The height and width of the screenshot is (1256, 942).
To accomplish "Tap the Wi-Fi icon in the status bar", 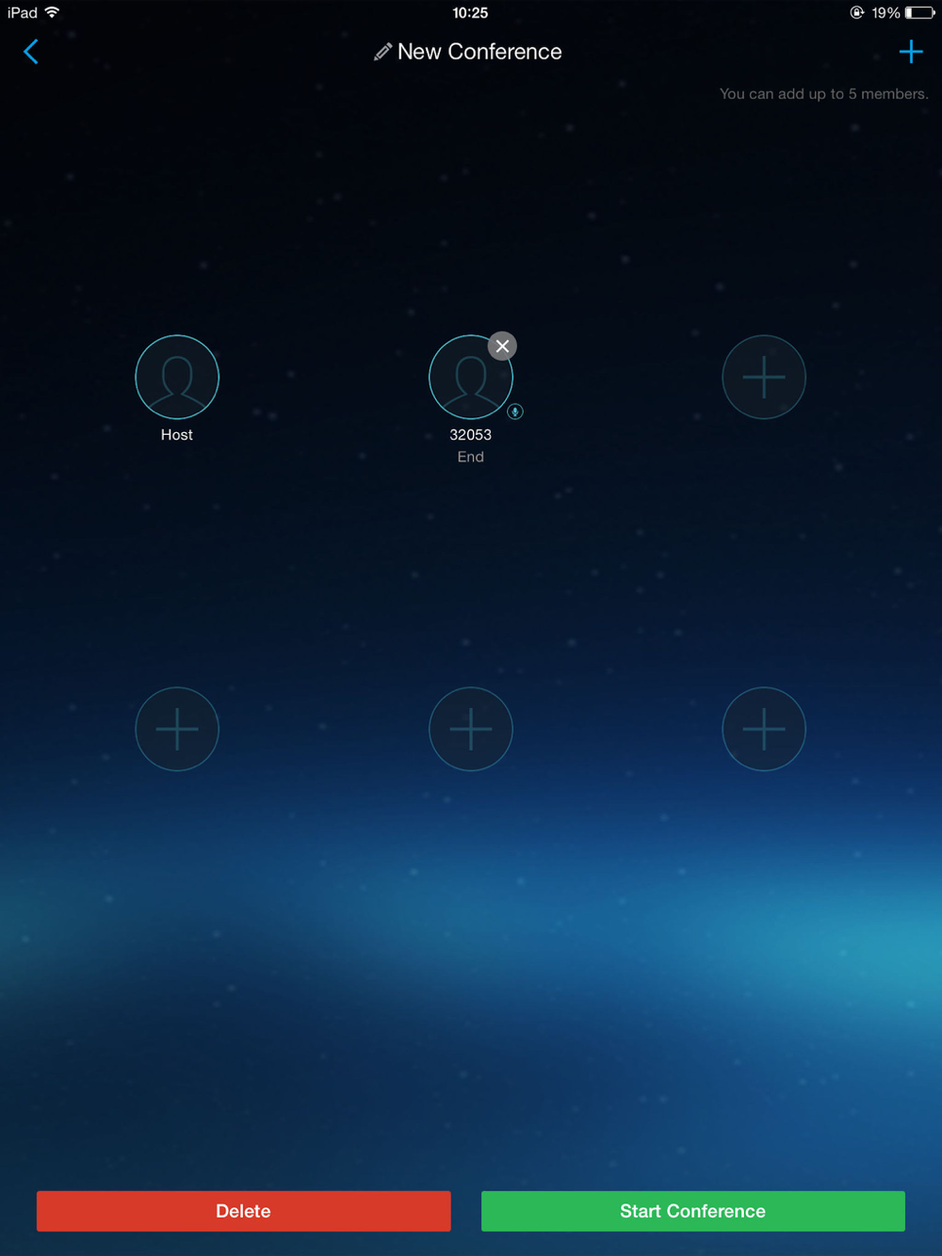I will pyautogui.click(x=53, y=12).
